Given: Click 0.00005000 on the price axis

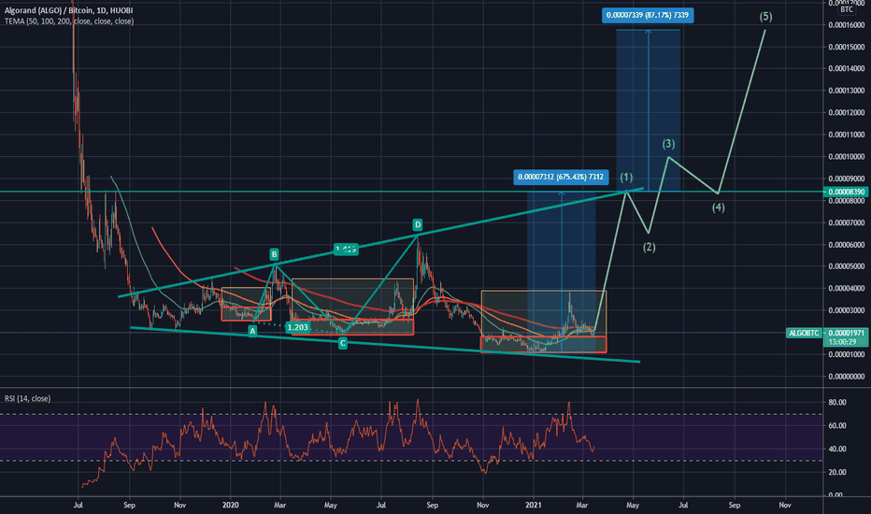Looking at the screenshot, I should (847, 266).
